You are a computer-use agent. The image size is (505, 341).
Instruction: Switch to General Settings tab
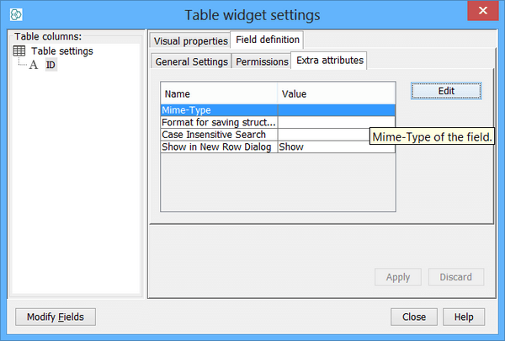(192, 61)
